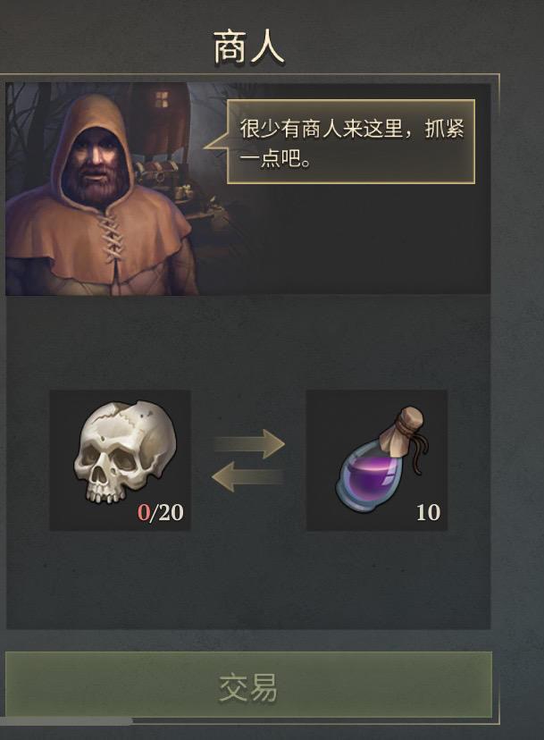This screenshot has width=544, height=740.
Task: Click the potion quantity 10
Action: (x=428, y=512)
